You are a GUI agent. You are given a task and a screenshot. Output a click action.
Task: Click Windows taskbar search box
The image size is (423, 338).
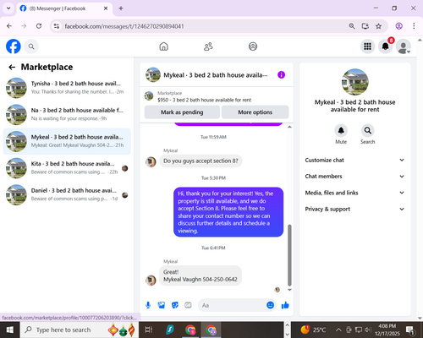pyautogui.click(x=79, y=330)
